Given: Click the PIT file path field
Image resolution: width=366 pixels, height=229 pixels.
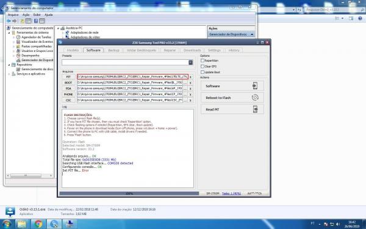Looking at the screenshot, I should [132, 77].
